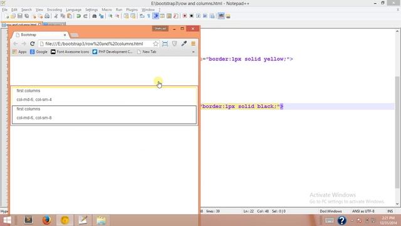Screen dimensions: 401x226
Task: Toggle highlighted Indent Guide icon
Action: (156, 16)
